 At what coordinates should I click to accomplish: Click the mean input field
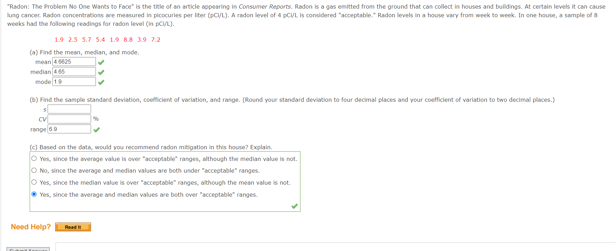(x=74, y=62)
